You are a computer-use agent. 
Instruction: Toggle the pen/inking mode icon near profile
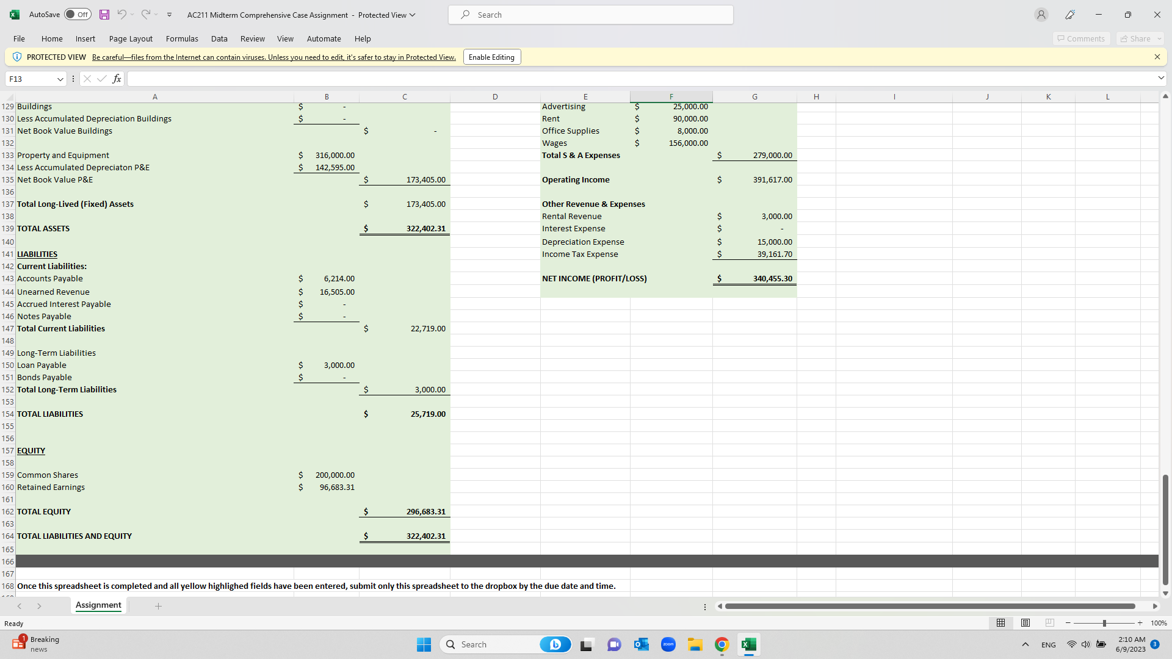point(1070,14)
